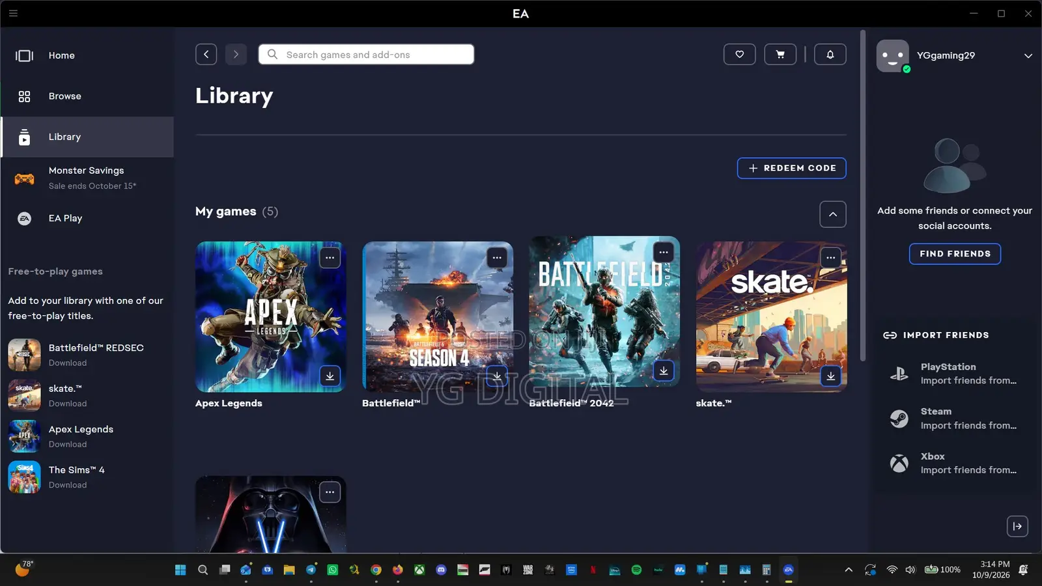Image resolution: width=1042 pixels, height=586 pixels.
Task: Open the Apex Legends cover art
Action: tap(270, 317)
